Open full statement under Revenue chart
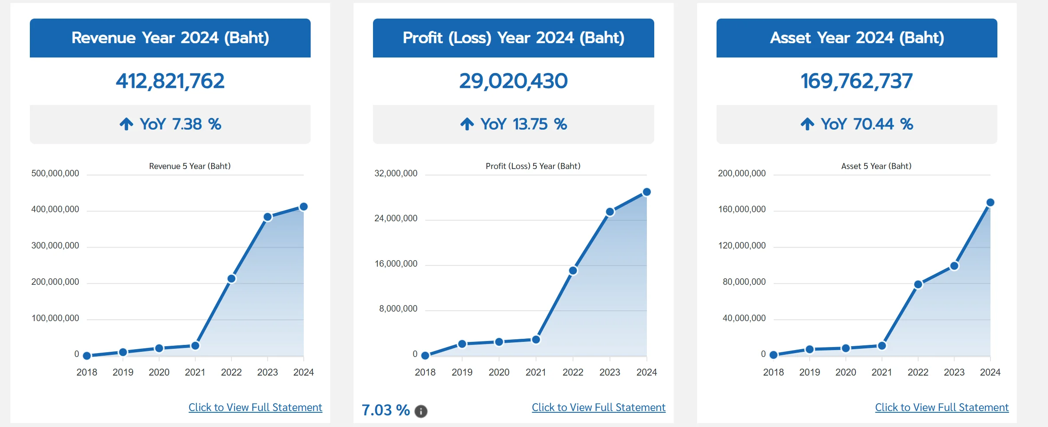 (x=255, y=407)
